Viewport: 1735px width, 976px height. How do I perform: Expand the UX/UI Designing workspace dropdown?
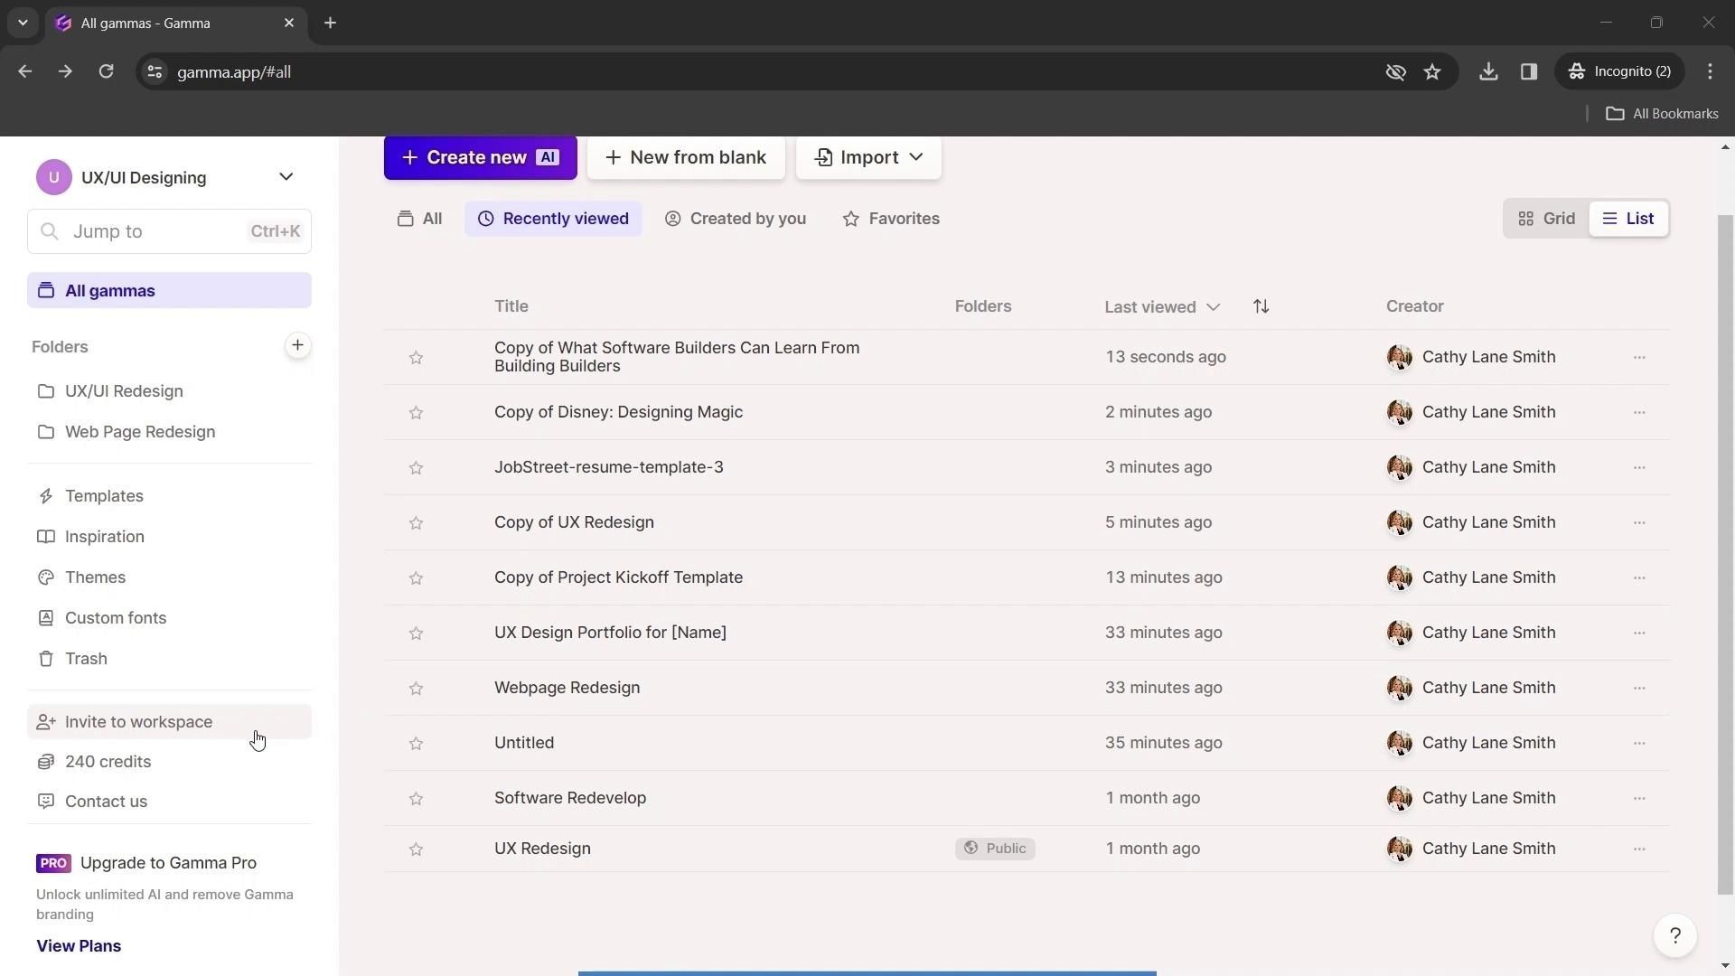pos(286,177)
